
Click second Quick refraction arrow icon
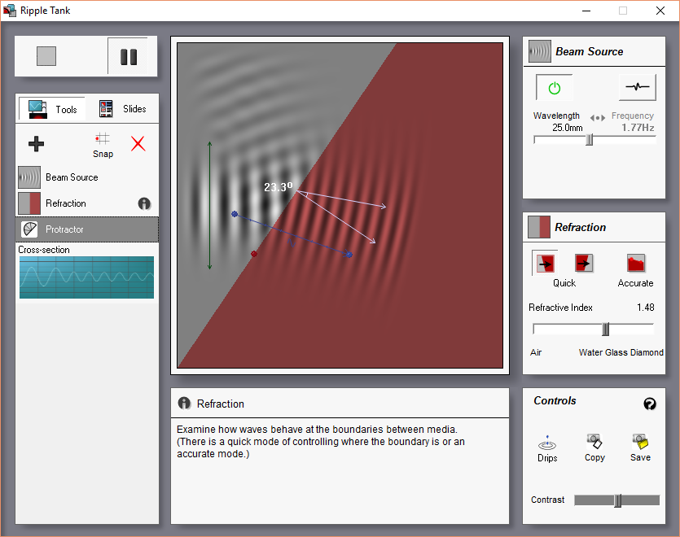point(584,263)
